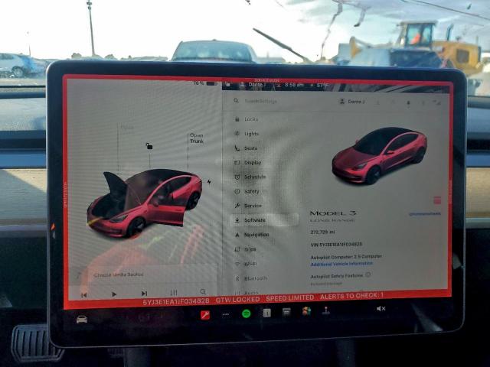
Task: Search media with magnifier icon
Action: coord(203,291)
